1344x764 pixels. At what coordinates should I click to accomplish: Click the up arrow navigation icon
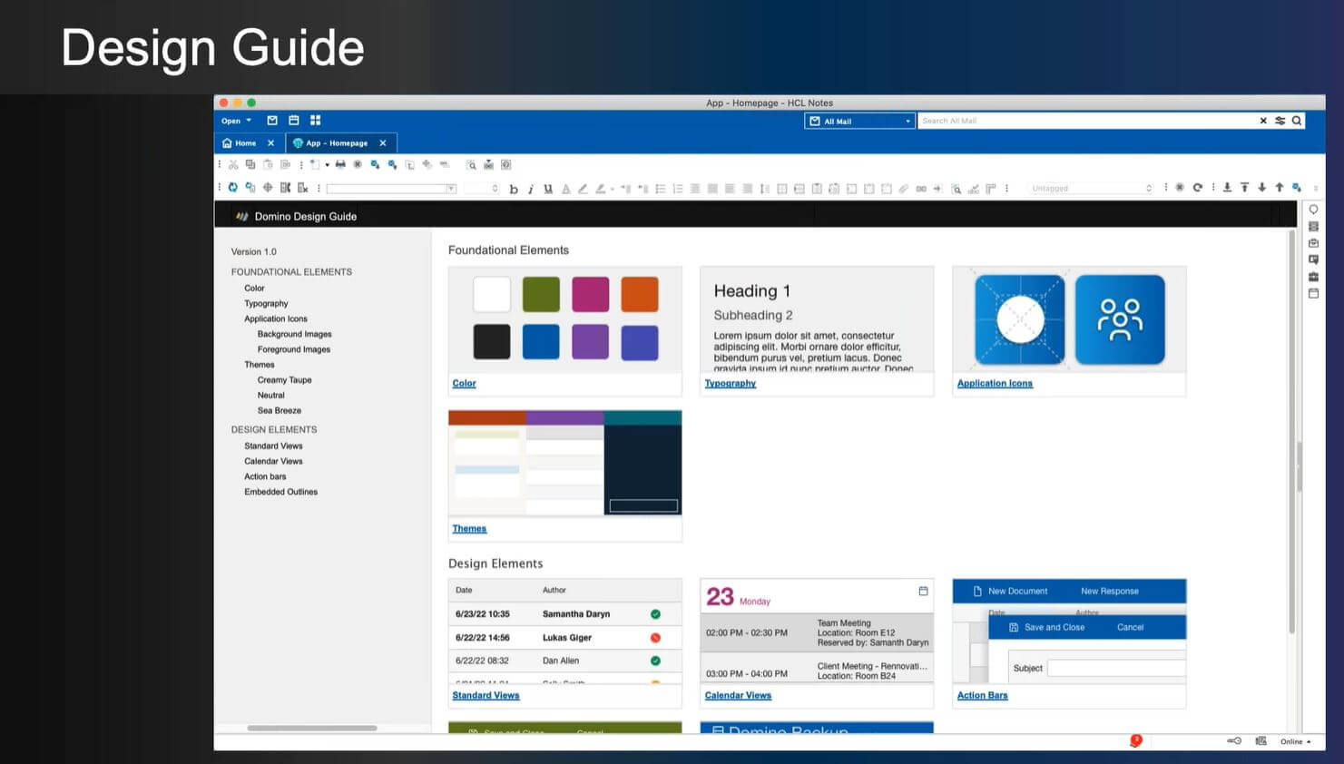click(1280, 188)
